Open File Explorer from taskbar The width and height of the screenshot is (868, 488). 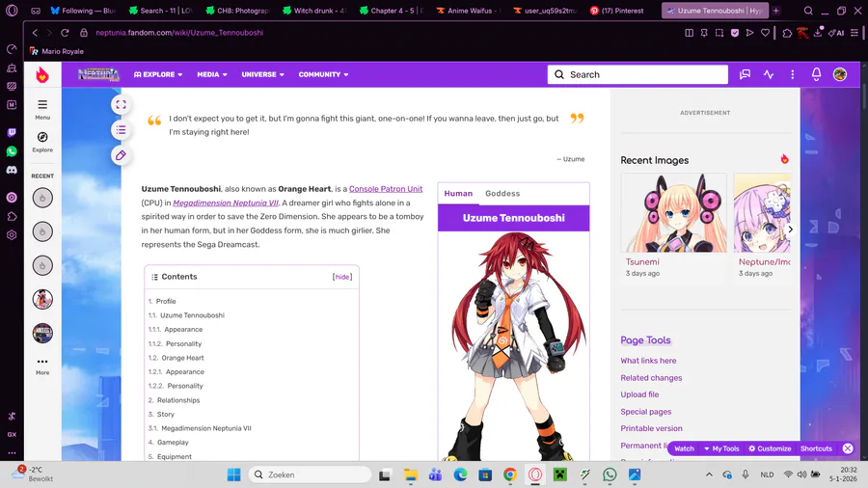click(410, 474)
